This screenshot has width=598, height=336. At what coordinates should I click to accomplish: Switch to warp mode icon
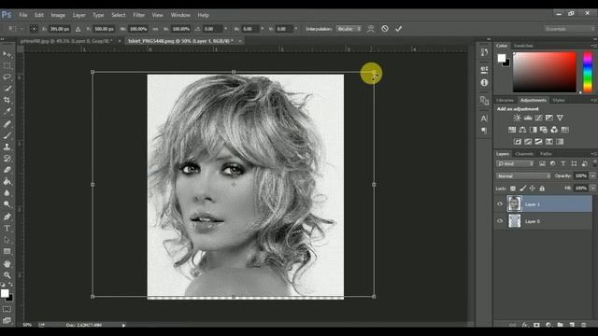pos(370,29)
